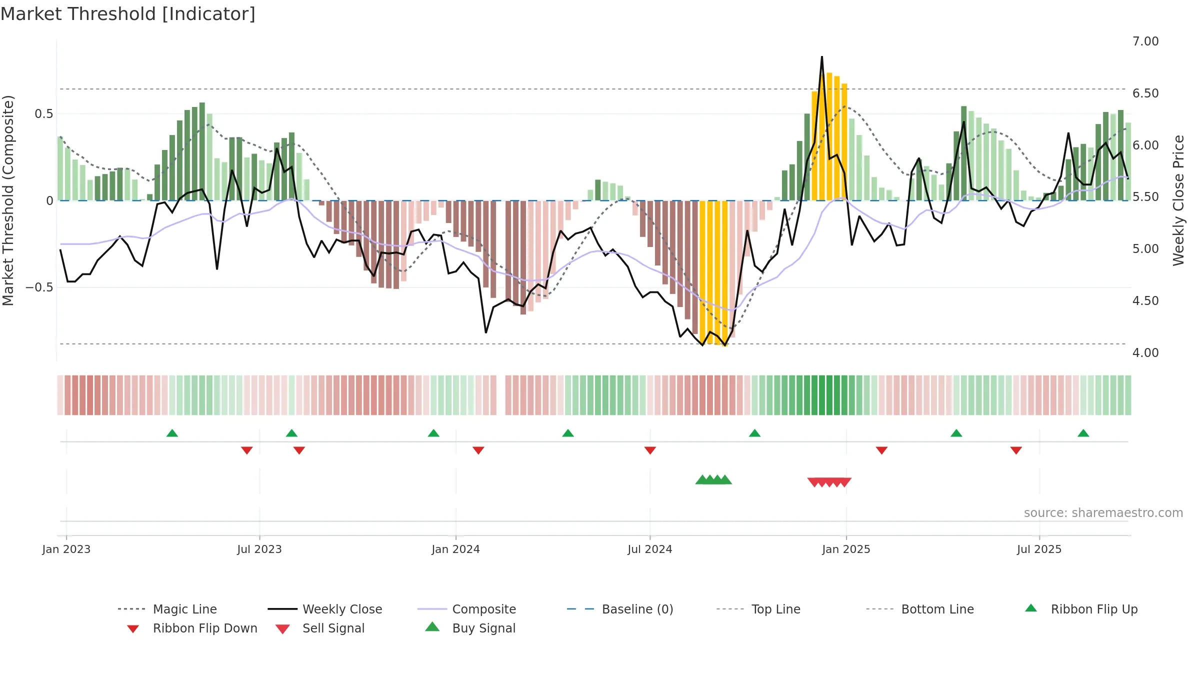Click the 6.00 price axis tick
Viewport: 1200px width, 675px height.
pos(1145,145)
